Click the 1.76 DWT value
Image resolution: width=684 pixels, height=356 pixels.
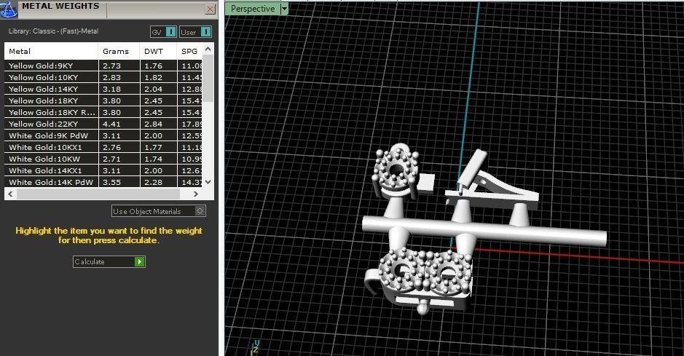154,66
